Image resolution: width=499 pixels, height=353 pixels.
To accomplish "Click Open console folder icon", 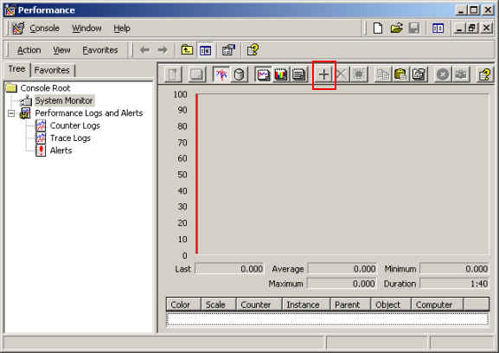I will (396, 29).
